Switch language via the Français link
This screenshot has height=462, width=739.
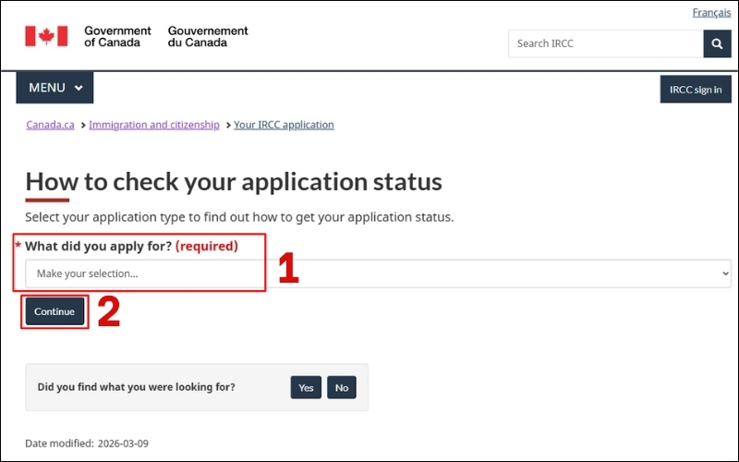[711, 13]
